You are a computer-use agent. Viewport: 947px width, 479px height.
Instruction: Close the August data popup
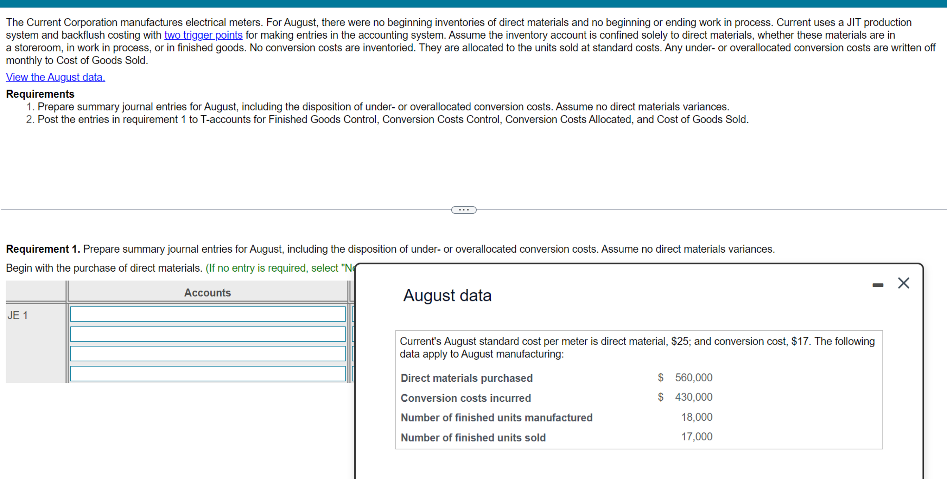pyautogui.click(x=904, y=283)
